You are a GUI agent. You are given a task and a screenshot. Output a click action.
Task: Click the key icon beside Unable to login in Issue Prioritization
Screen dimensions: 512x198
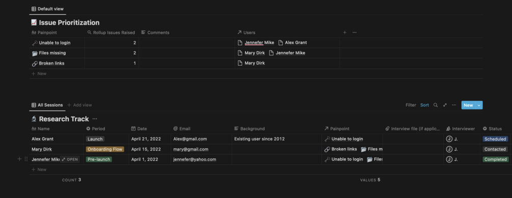coord(35,43)
